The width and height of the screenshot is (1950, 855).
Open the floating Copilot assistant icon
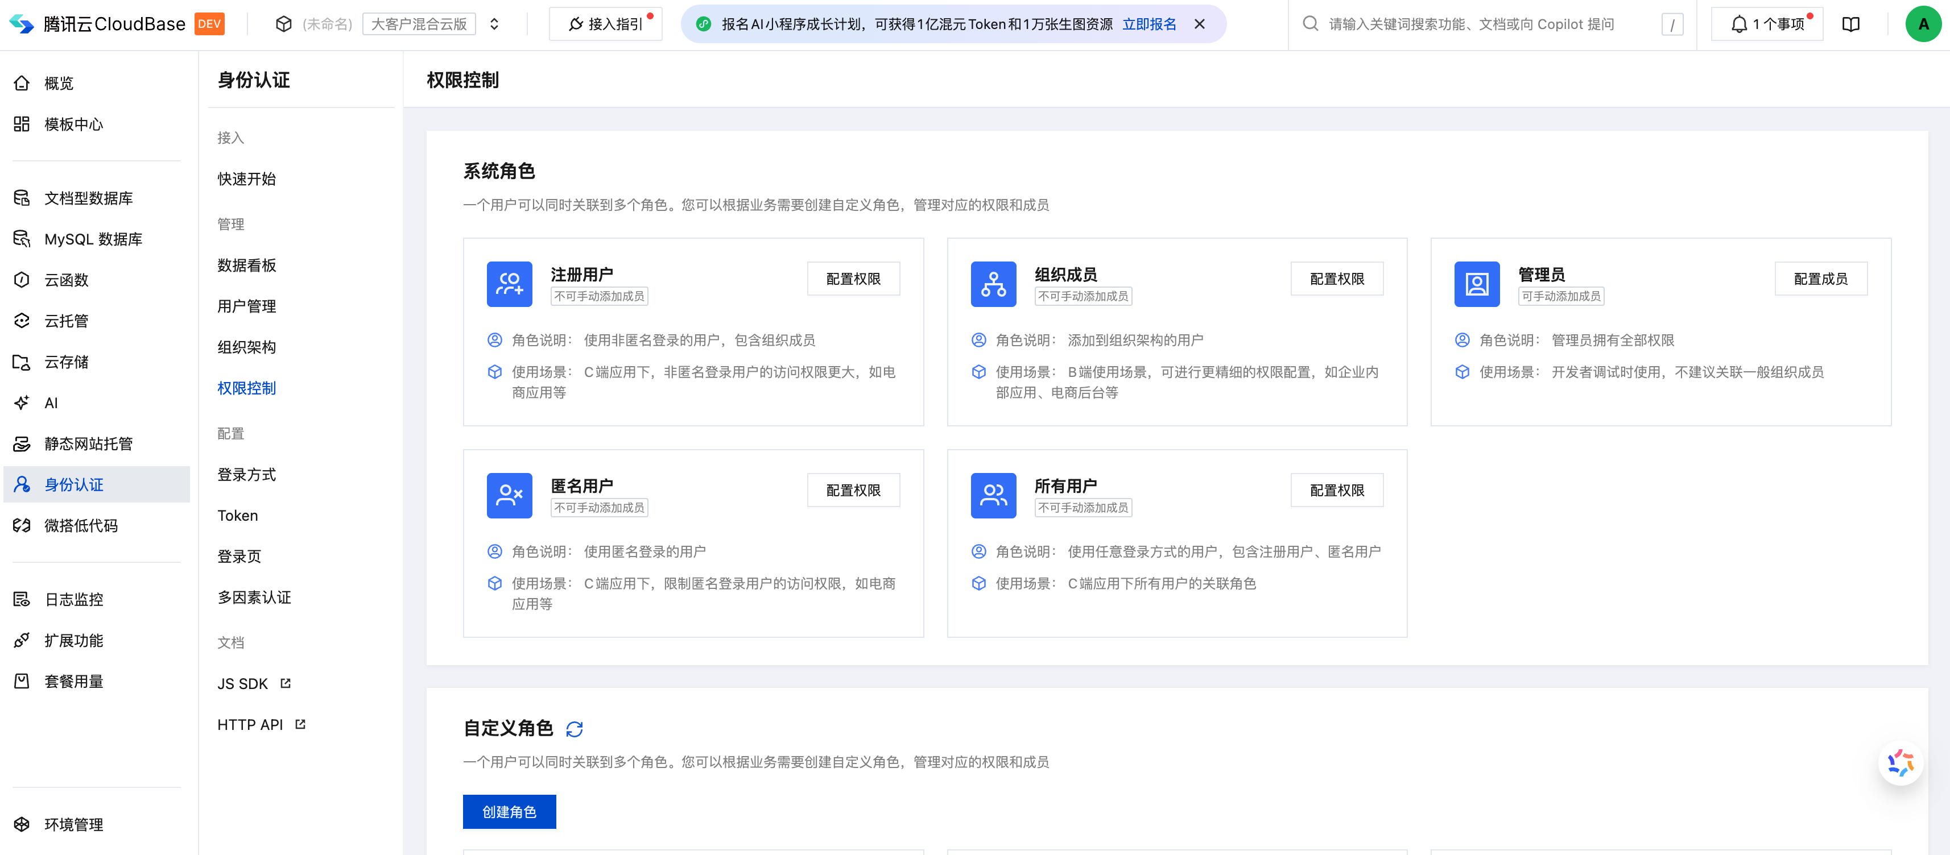pyautogui.click(x=1899, y=763)
